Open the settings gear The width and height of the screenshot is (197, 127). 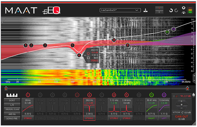184,8
